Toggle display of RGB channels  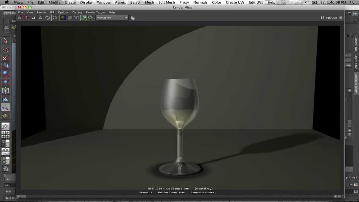(x=63, y=18)
